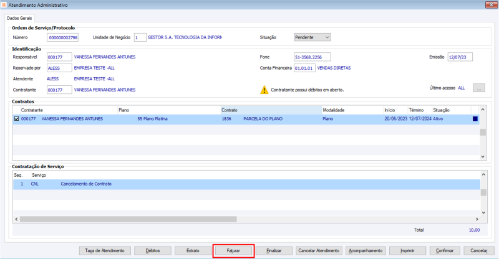
Task: Click scroll down arrow in Contratação de Serviço grid
Action: (x=483, y=212)
